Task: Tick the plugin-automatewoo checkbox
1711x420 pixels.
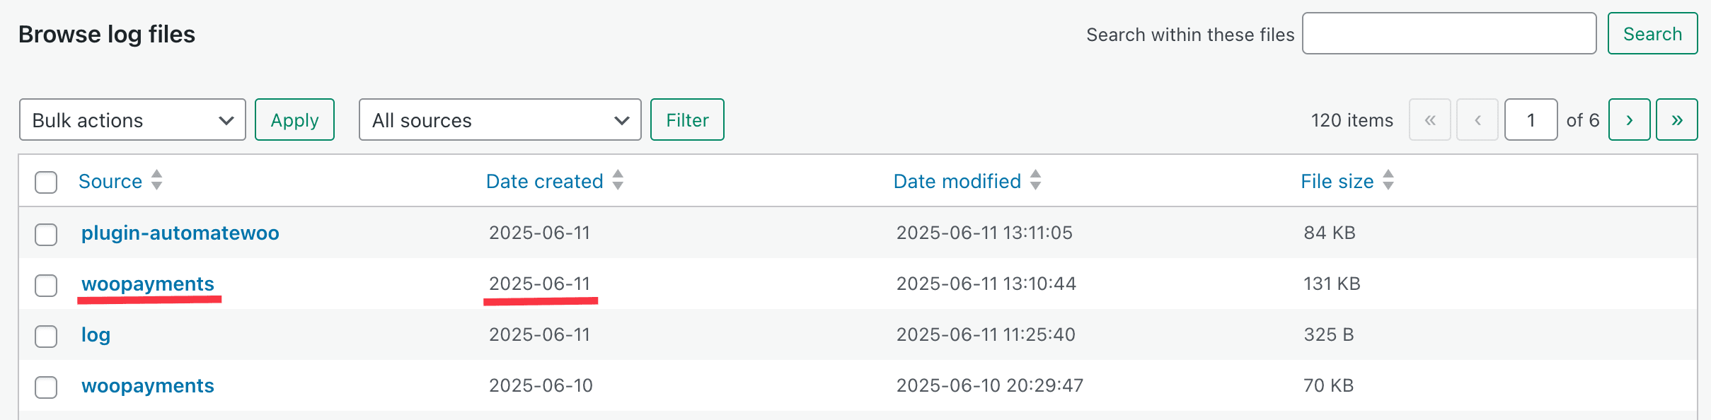Action: (45, 234)
